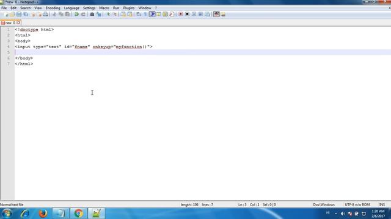Open the function list icon

click(x=172, y=15)
